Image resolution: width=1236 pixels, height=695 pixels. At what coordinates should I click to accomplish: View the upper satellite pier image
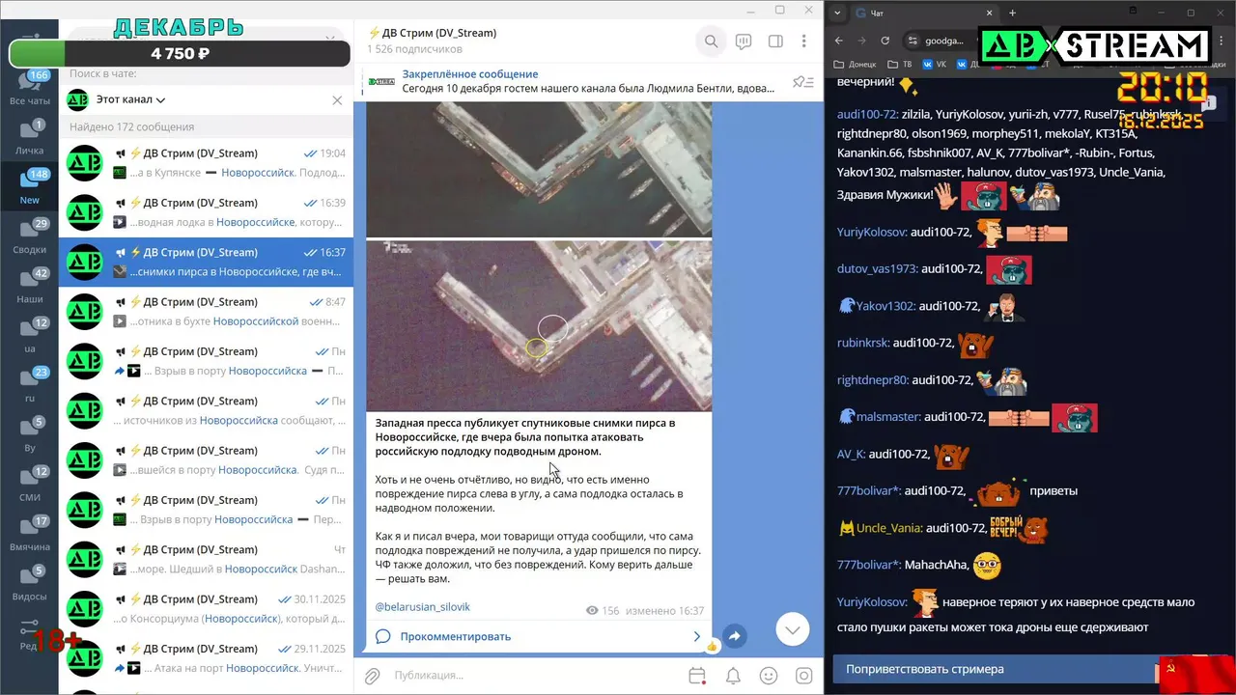coord(539,169)
